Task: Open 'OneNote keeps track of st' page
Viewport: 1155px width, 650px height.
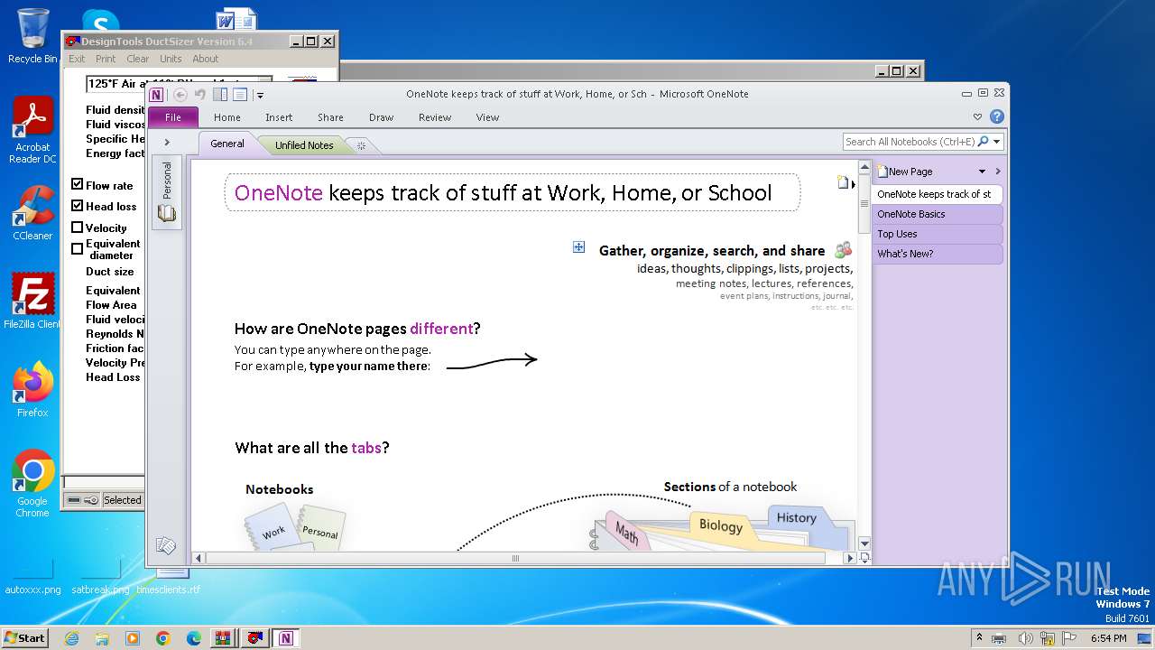Action: point(938,194)
